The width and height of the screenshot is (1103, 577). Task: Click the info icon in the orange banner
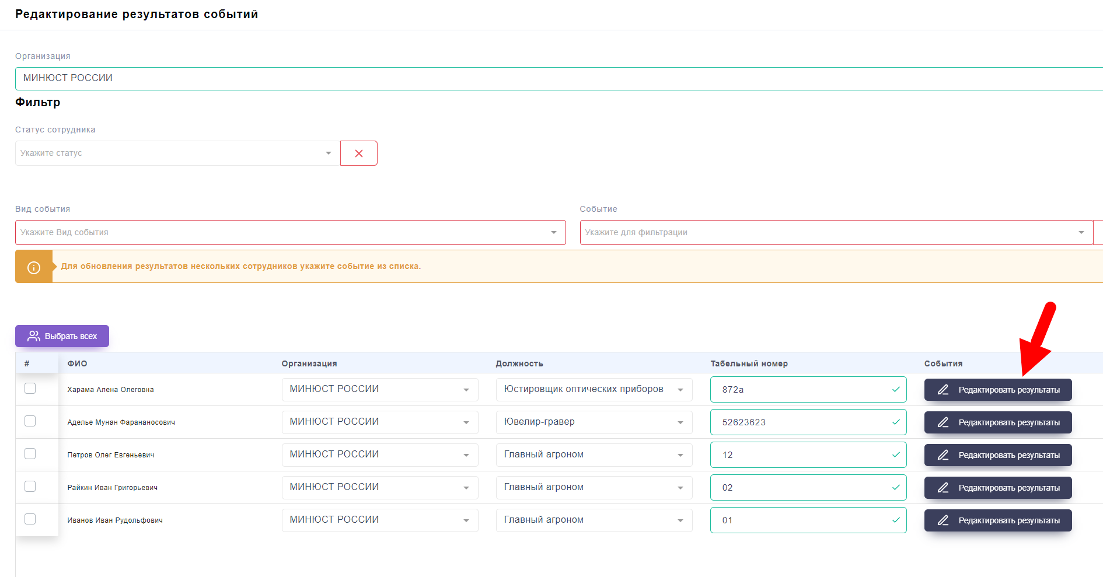pos(34,267)
